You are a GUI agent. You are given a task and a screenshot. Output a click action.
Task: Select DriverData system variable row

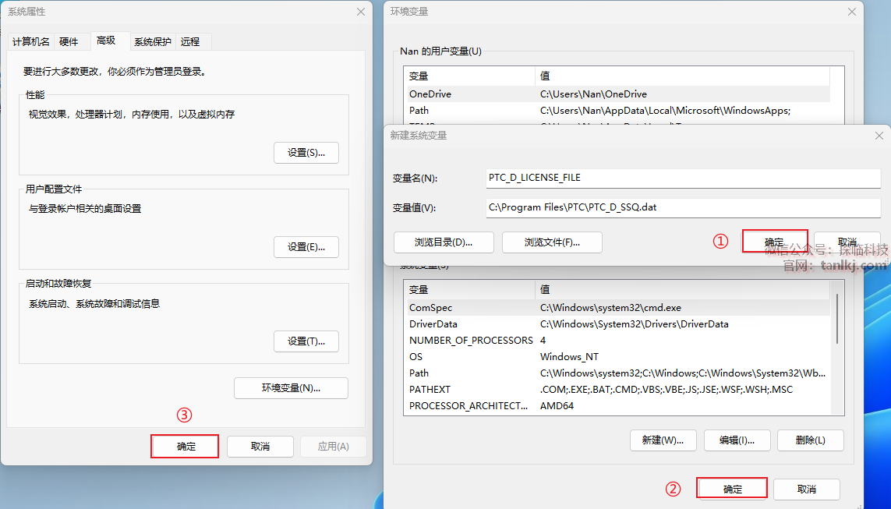[x=619, y=324]
